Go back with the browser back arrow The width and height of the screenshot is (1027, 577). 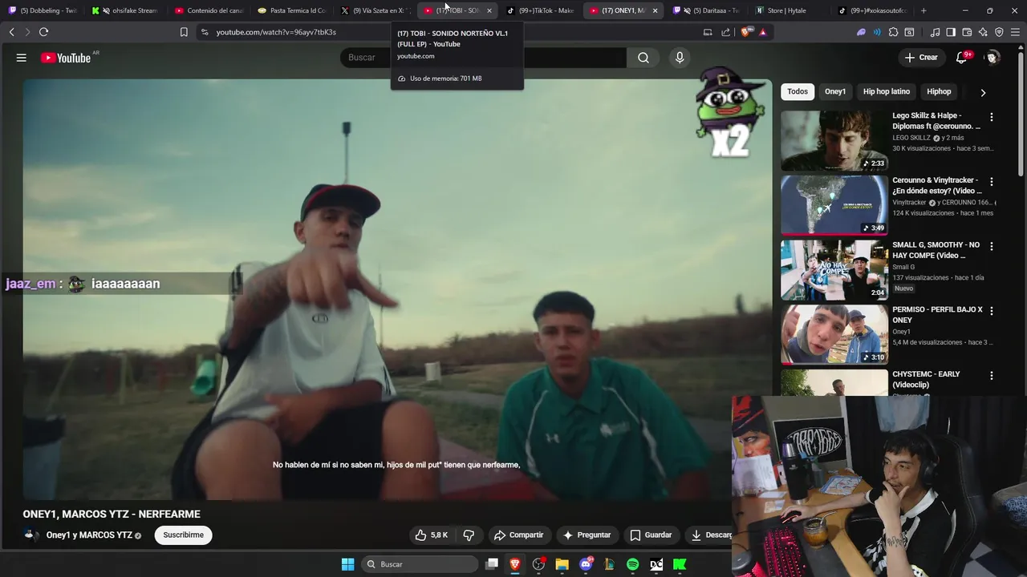[11, 32]
